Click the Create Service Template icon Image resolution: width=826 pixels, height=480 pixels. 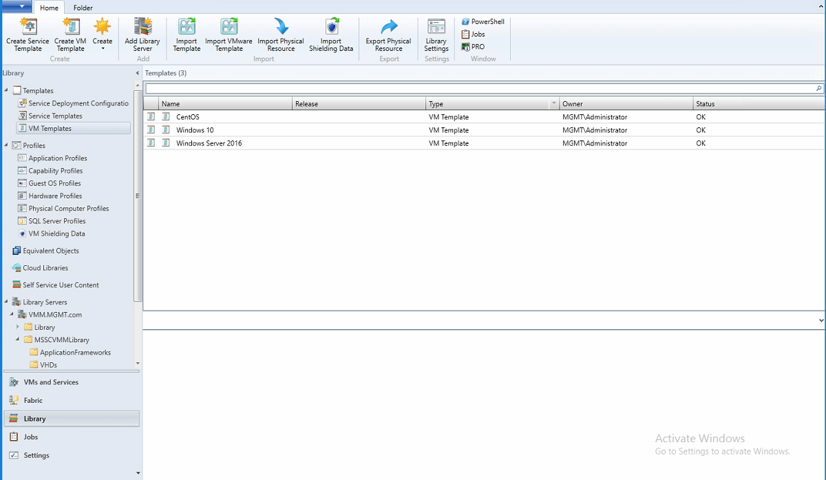tap(28, 36)
